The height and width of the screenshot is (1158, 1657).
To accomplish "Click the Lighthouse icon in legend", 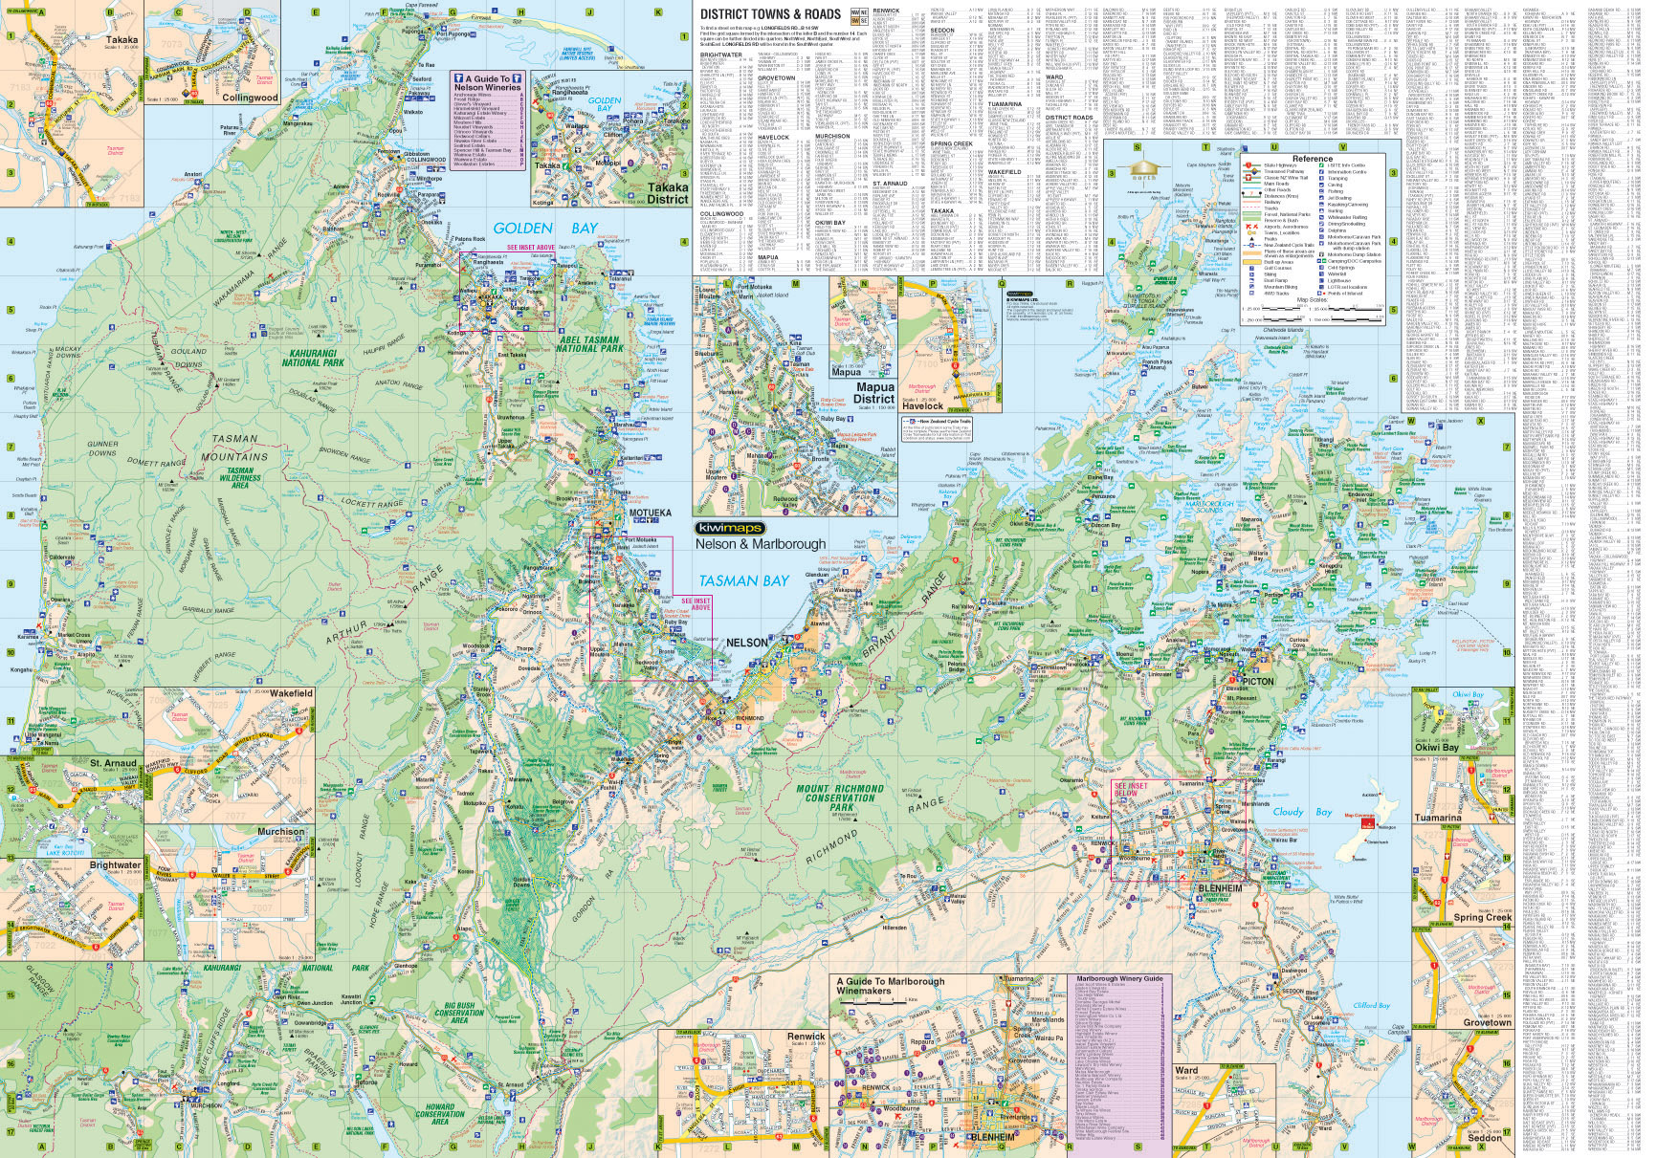I will [x=1321, y=280].
